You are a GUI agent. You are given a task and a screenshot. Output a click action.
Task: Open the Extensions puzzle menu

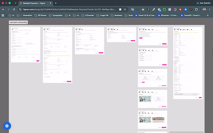click(196, 9)
